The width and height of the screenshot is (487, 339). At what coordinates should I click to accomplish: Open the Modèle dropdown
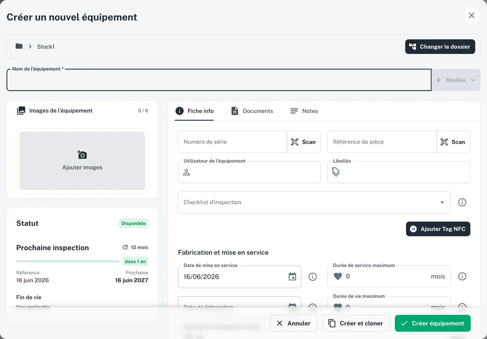pos(456,80)
